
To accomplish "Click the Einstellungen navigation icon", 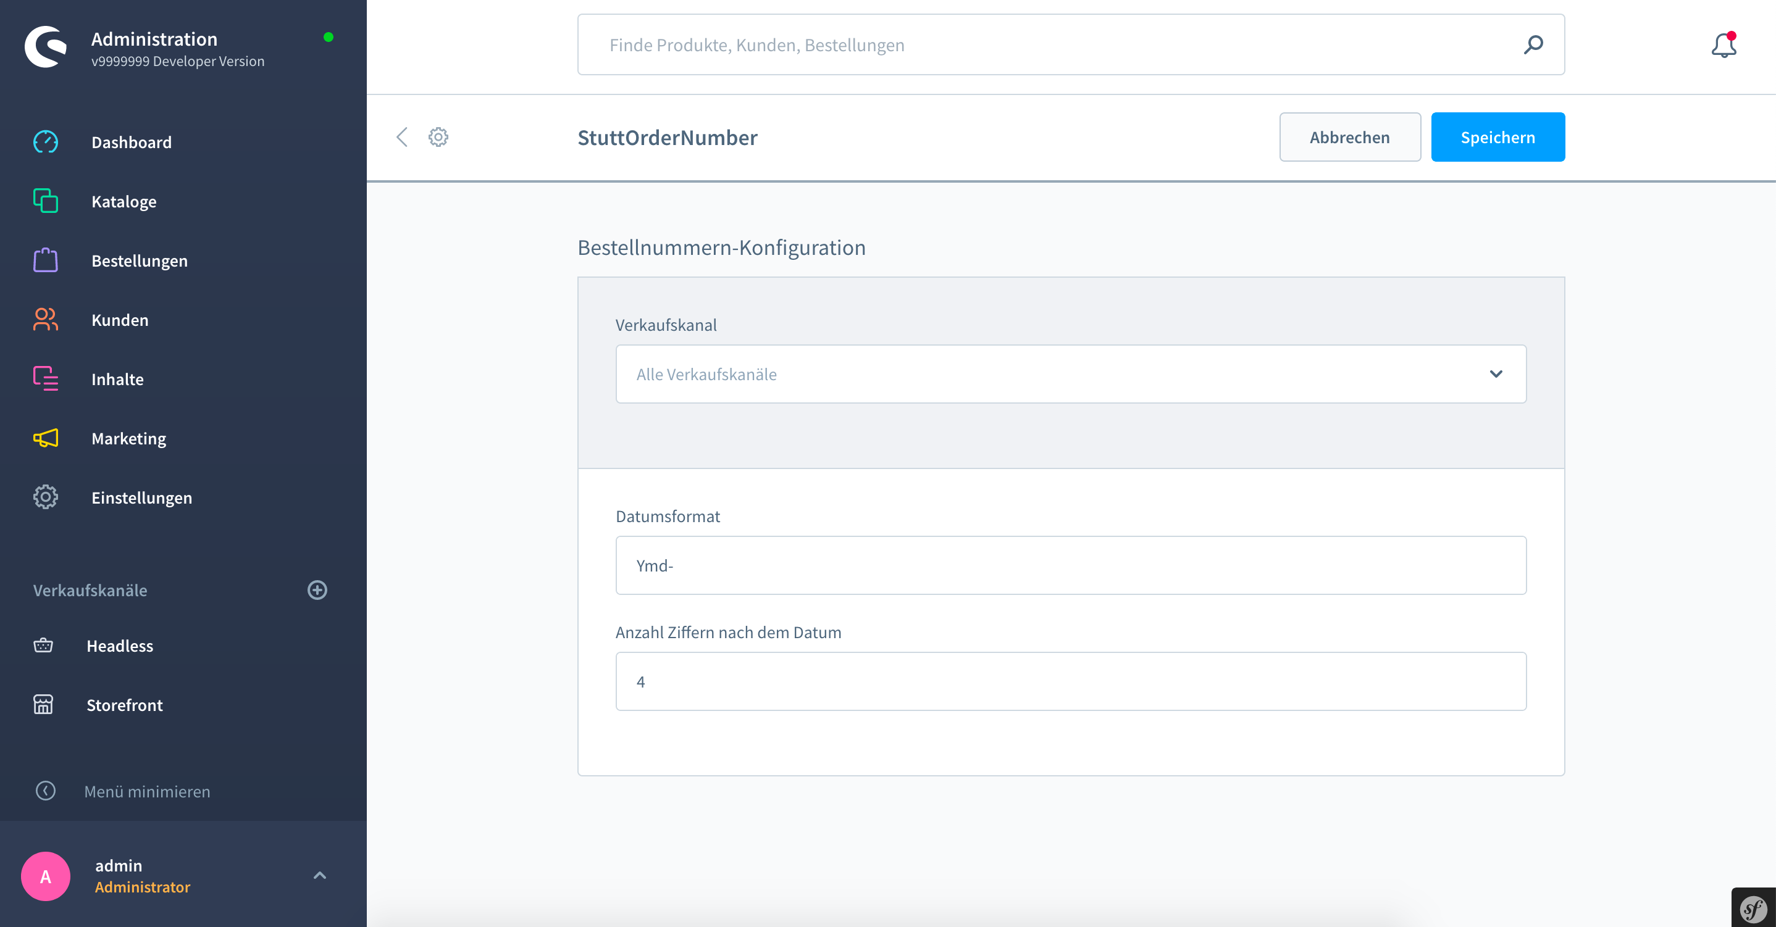I will tap(44, 497).
